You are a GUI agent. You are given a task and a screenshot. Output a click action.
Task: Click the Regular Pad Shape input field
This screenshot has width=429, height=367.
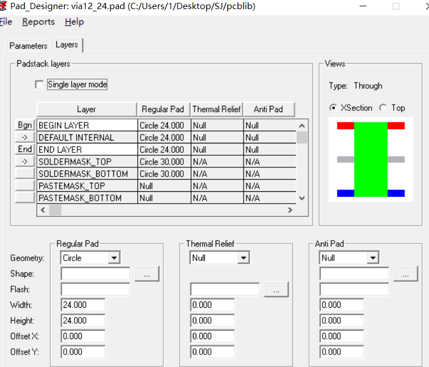click(96, 274)
